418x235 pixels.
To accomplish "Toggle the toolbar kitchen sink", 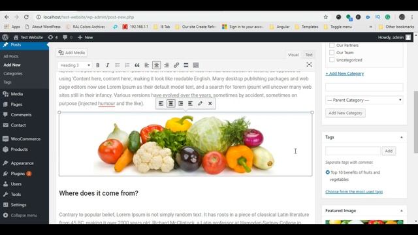I will point(196,65).
